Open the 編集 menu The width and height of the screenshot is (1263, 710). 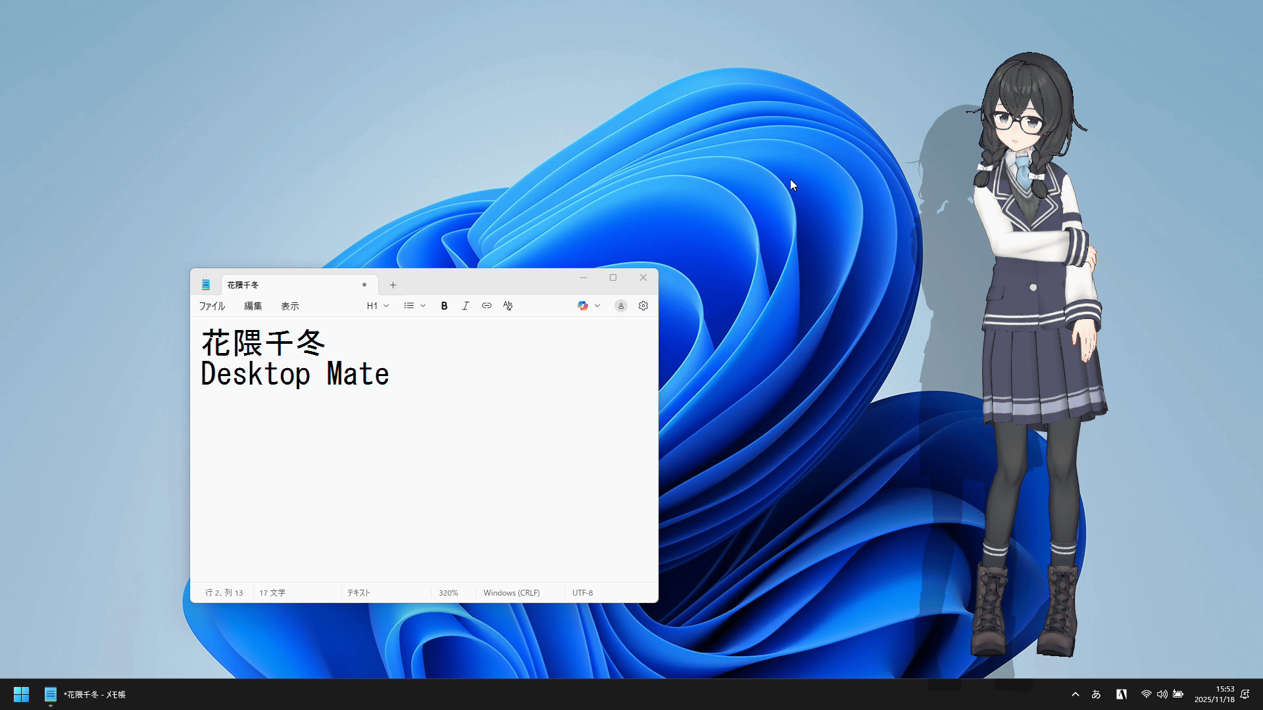[x=253, y=306]
